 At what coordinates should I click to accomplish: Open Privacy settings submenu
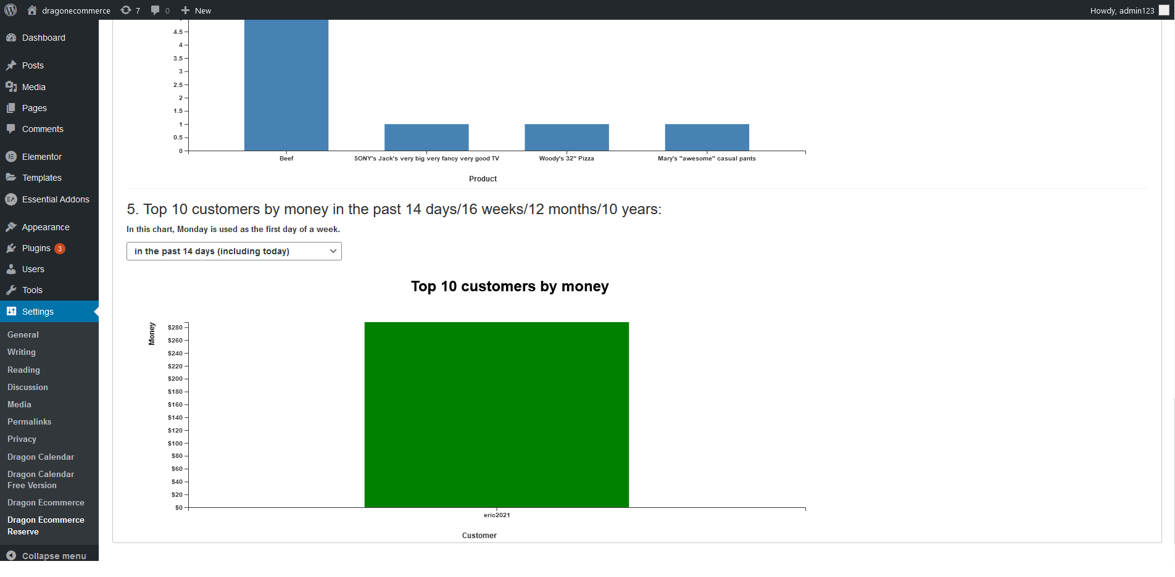click(22, 439)
